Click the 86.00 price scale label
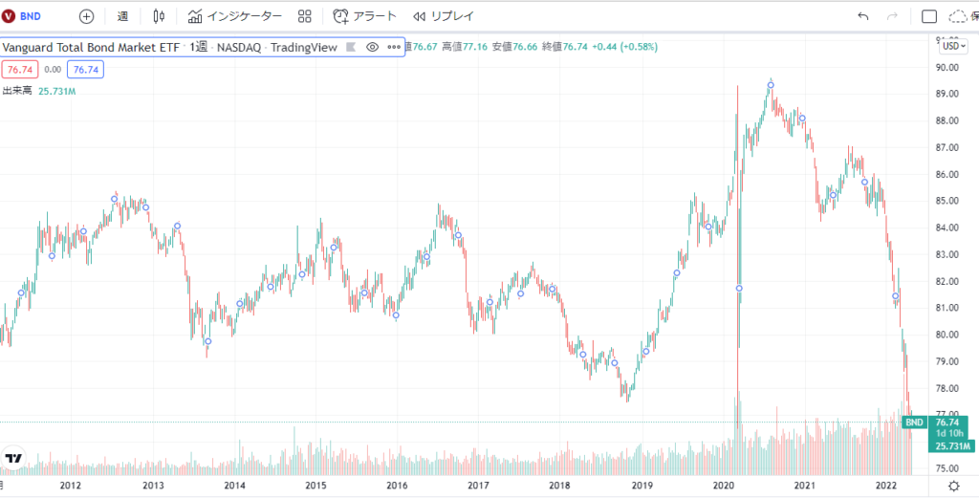979x498 pixels. coord(947,175)
